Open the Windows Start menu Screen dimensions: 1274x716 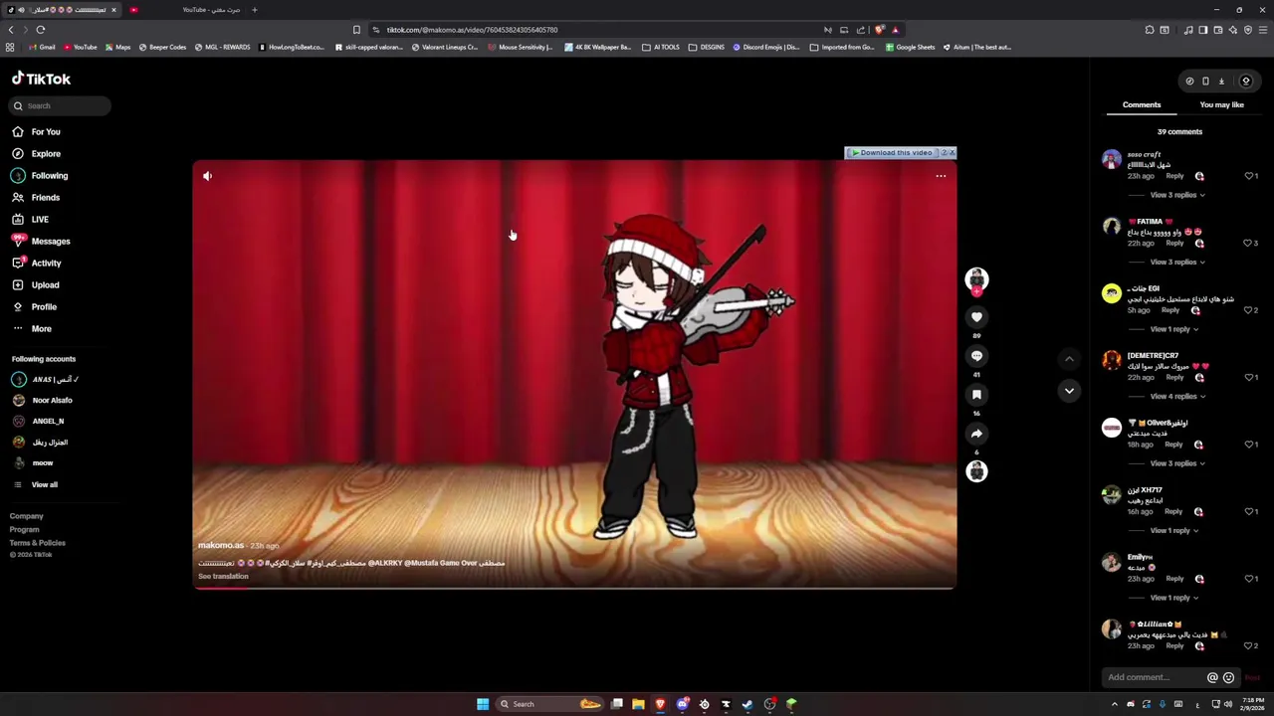[x=483, y=704]
